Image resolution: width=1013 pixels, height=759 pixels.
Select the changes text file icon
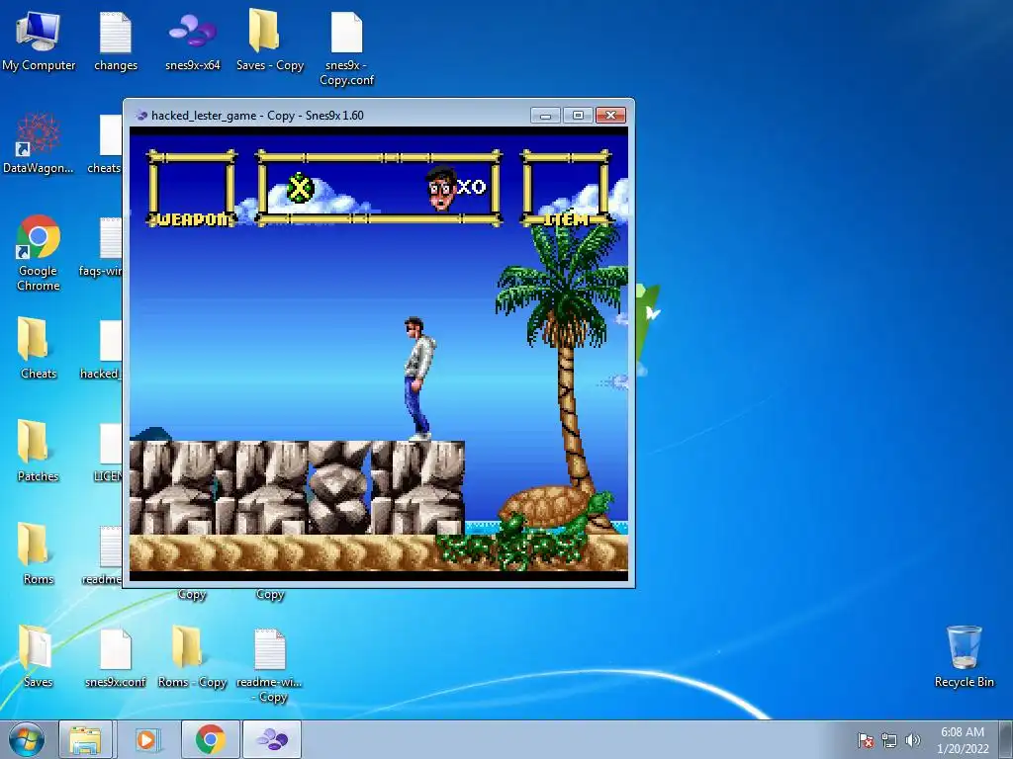click(116, 40)
